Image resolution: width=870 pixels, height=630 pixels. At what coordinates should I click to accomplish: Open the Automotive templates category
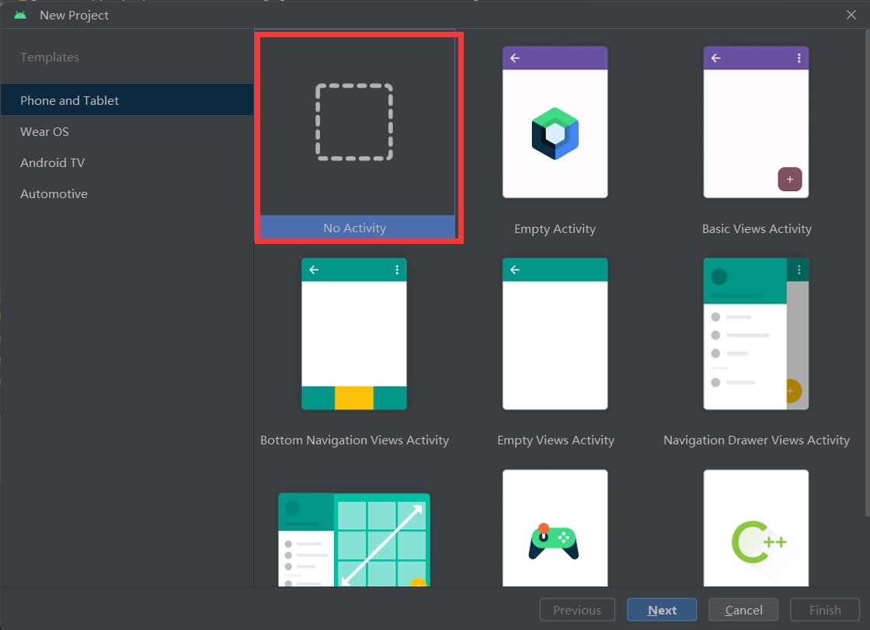(x=127, y=193)
